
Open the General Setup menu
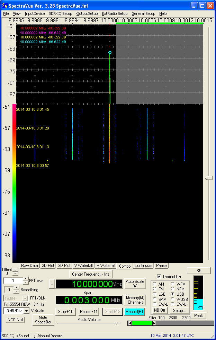pos(143,14)
